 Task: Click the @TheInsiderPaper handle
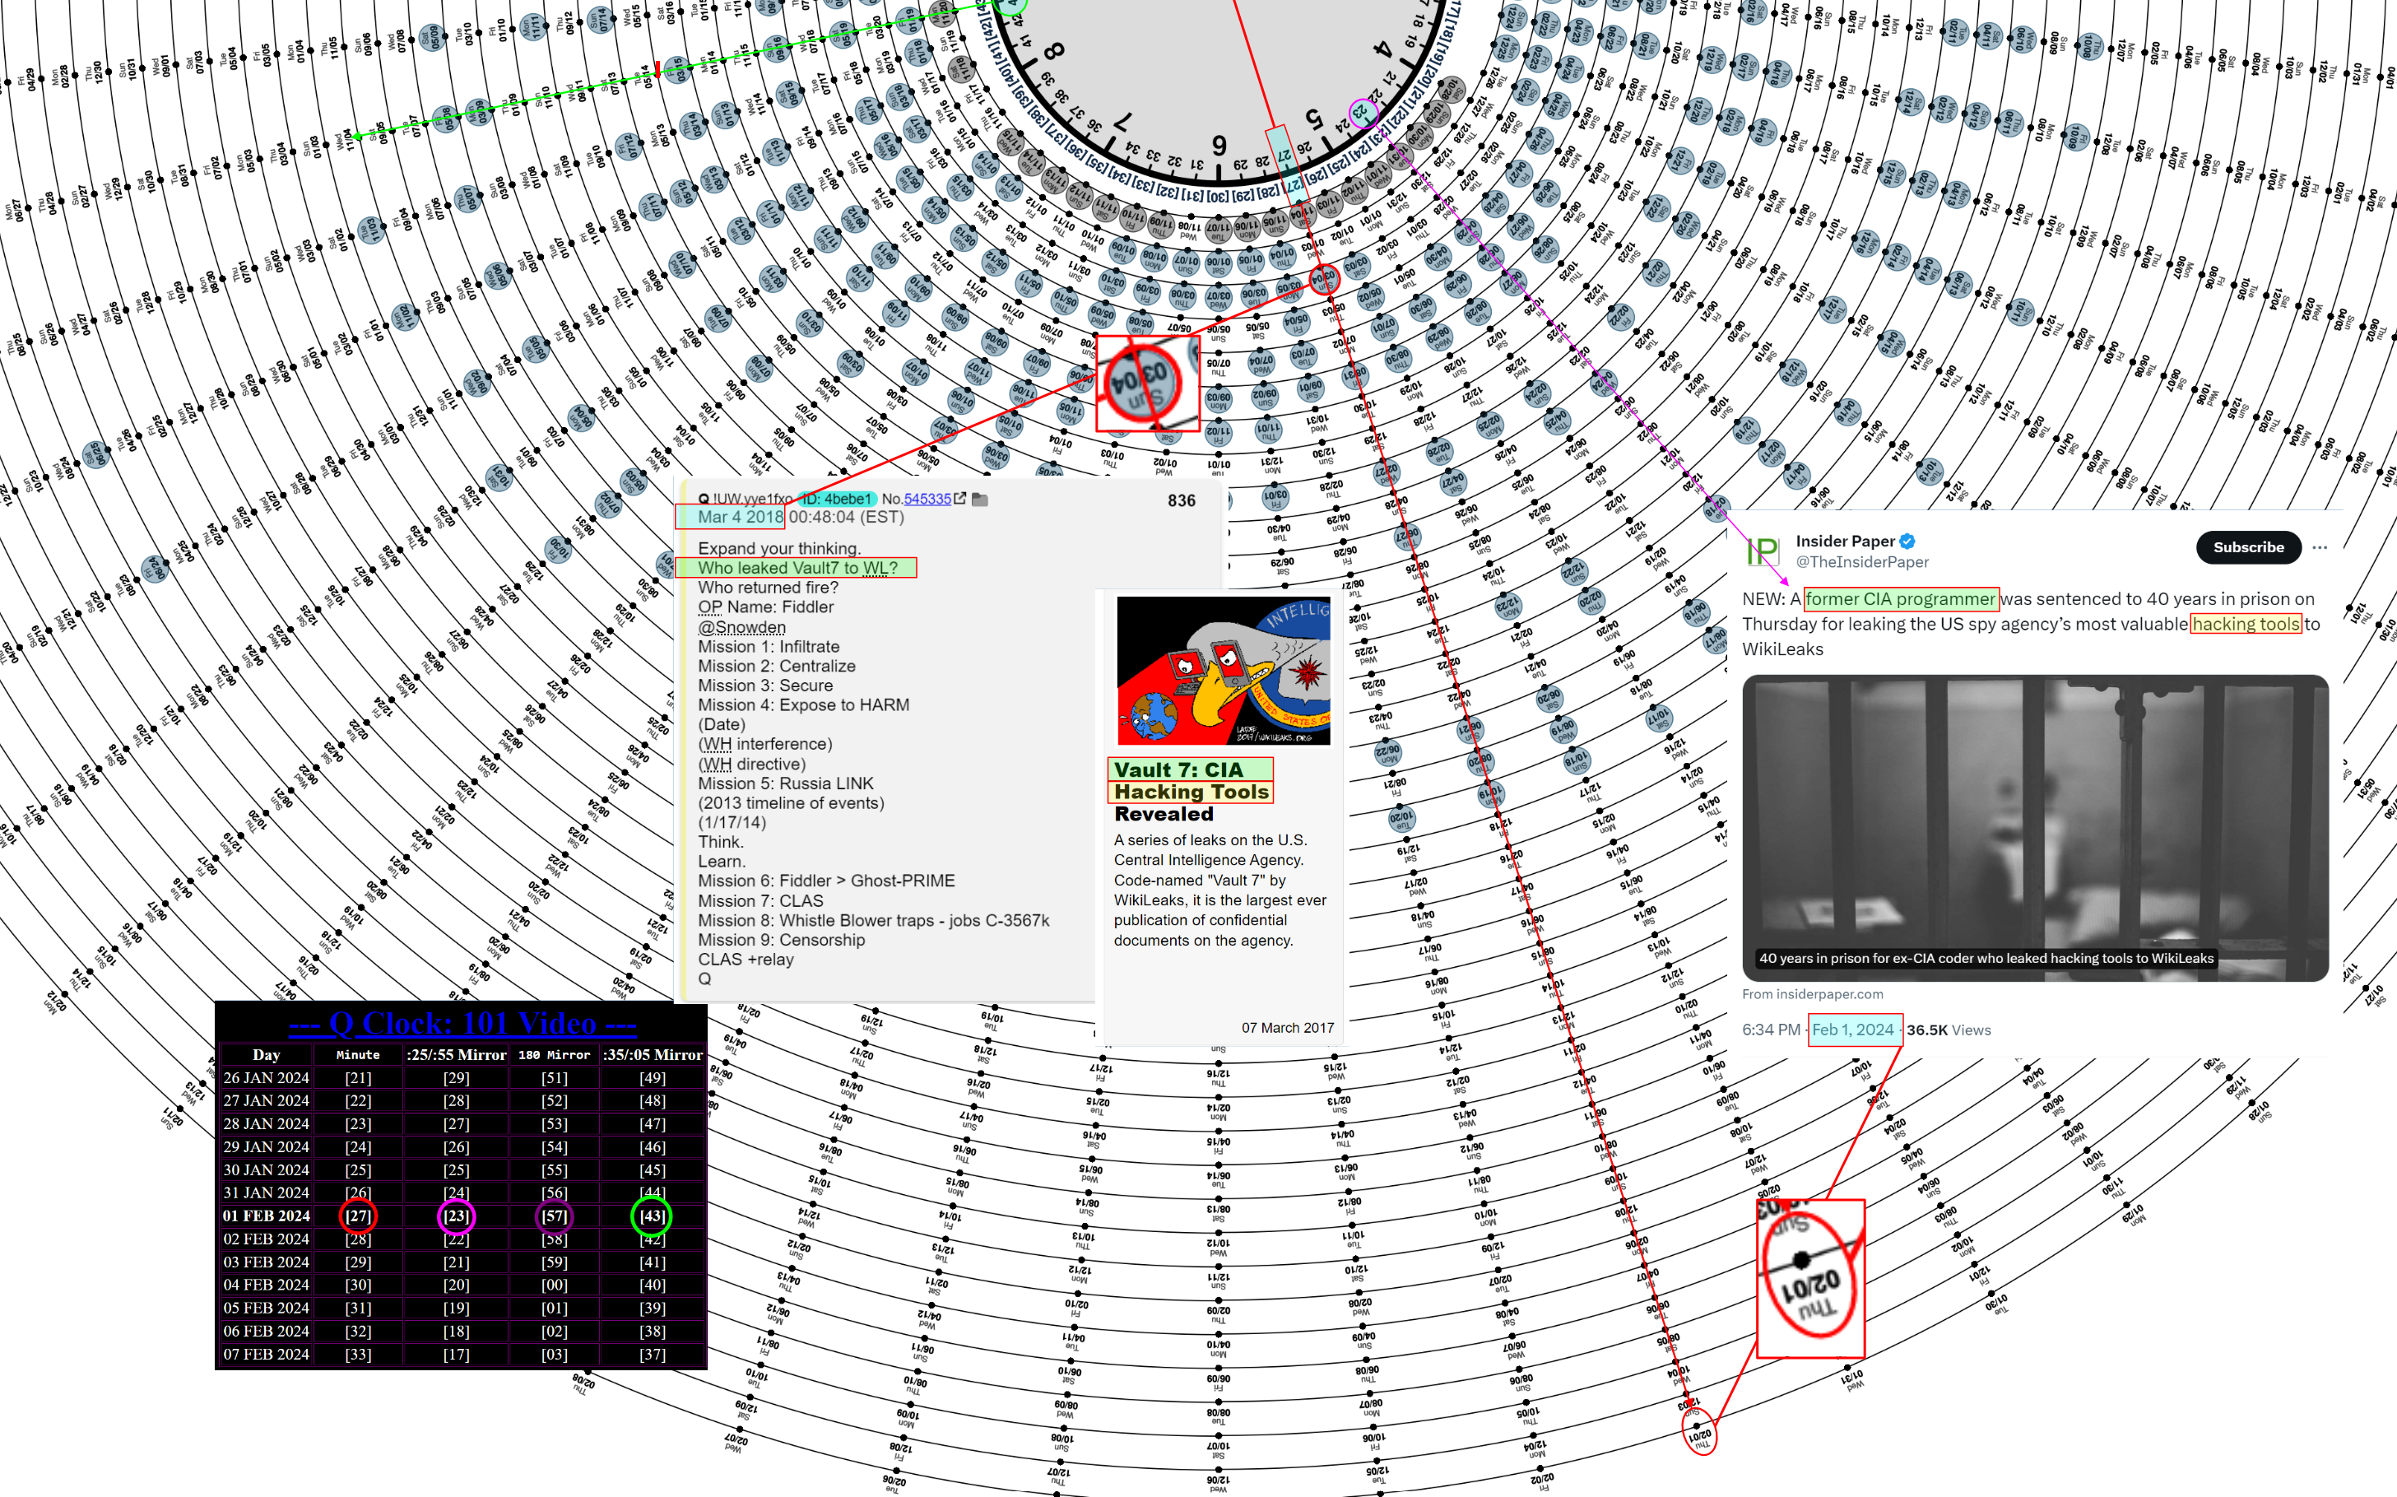coord(1861,562)
